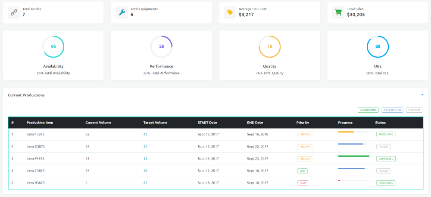Click the END date Sept 22, 2017

pyautogui.click(x=258, y=147)
